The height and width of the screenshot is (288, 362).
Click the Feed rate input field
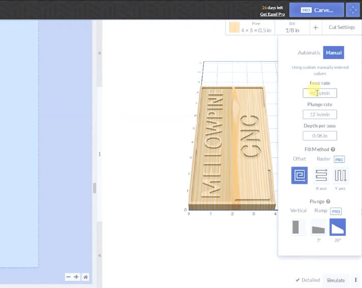point(320,93)
